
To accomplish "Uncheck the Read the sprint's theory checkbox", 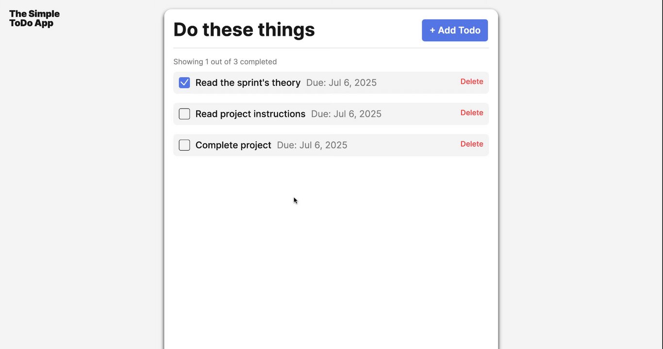I will tap(184, 82).
